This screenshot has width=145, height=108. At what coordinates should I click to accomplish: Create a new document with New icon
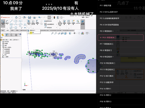click(20, 18)
